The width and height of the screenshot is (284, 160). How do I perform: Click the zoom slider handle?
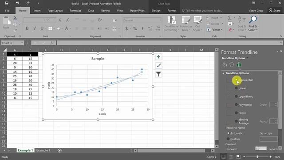tap(257, 157)
